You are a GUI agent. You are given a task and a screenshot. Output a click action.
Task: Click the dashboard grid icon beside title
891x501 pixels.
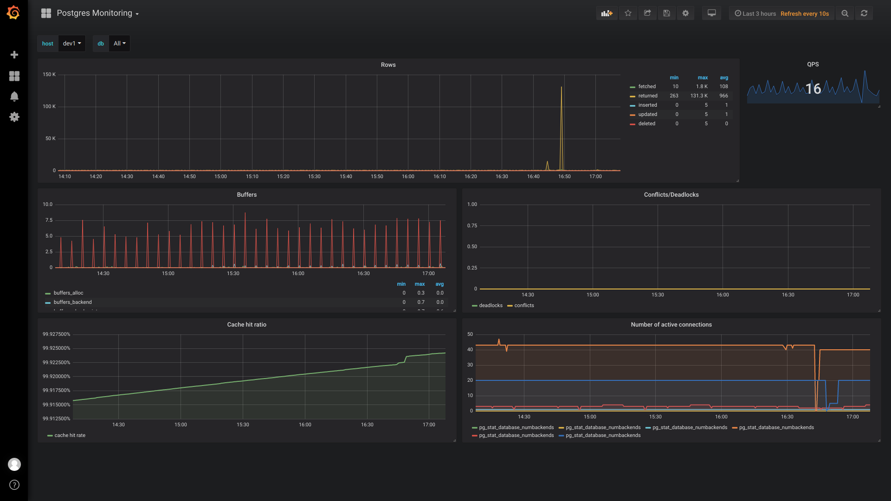[x=46, y=13]
